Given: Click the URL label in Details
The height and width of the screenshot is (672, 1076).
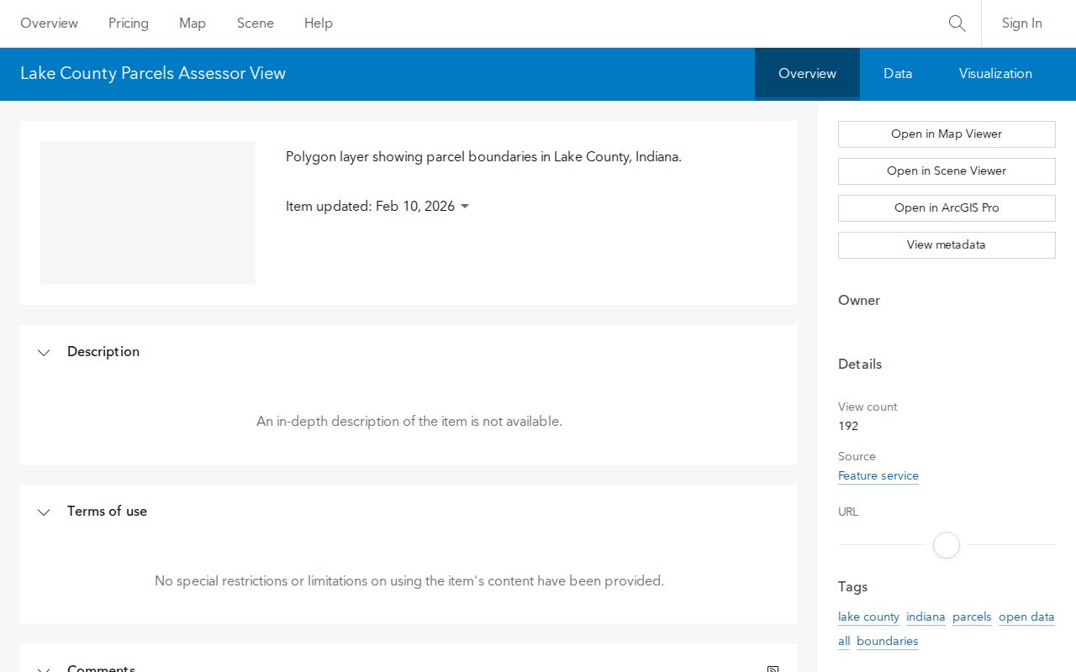Looking at the screenshot, I should 848,512.
